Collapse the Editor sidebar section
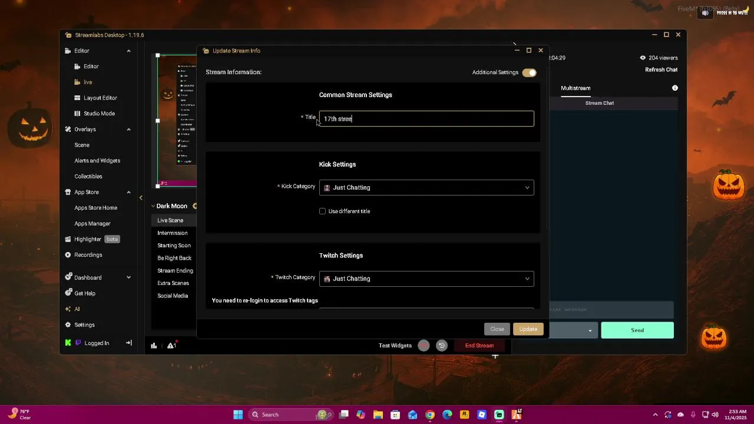This screenshot has height=424, width=754. point(129,51)
